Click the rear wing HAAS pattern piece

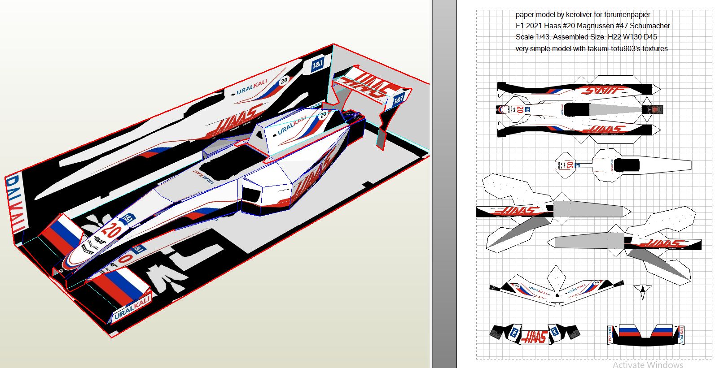(535, 334)
